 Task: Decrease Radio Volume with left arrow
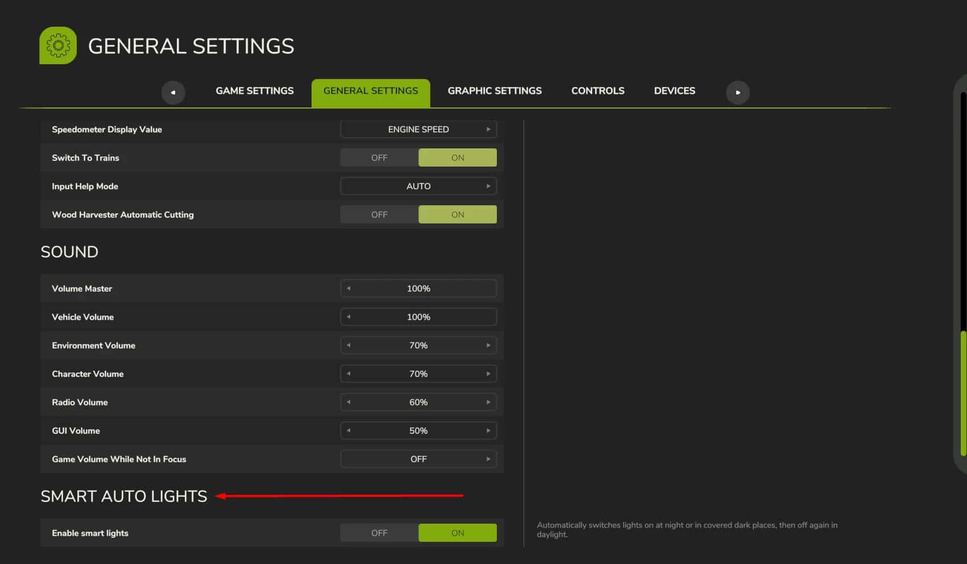point(348,402)
